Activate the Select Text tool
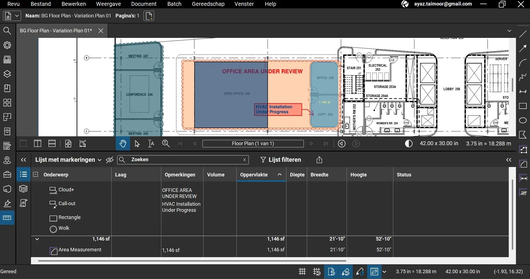This screenshot has height=279, width=530. tap(151, 144)
